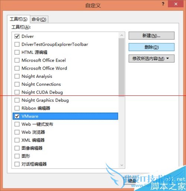
Task: Click the 新建(N)... button
Action: (151, 36)
